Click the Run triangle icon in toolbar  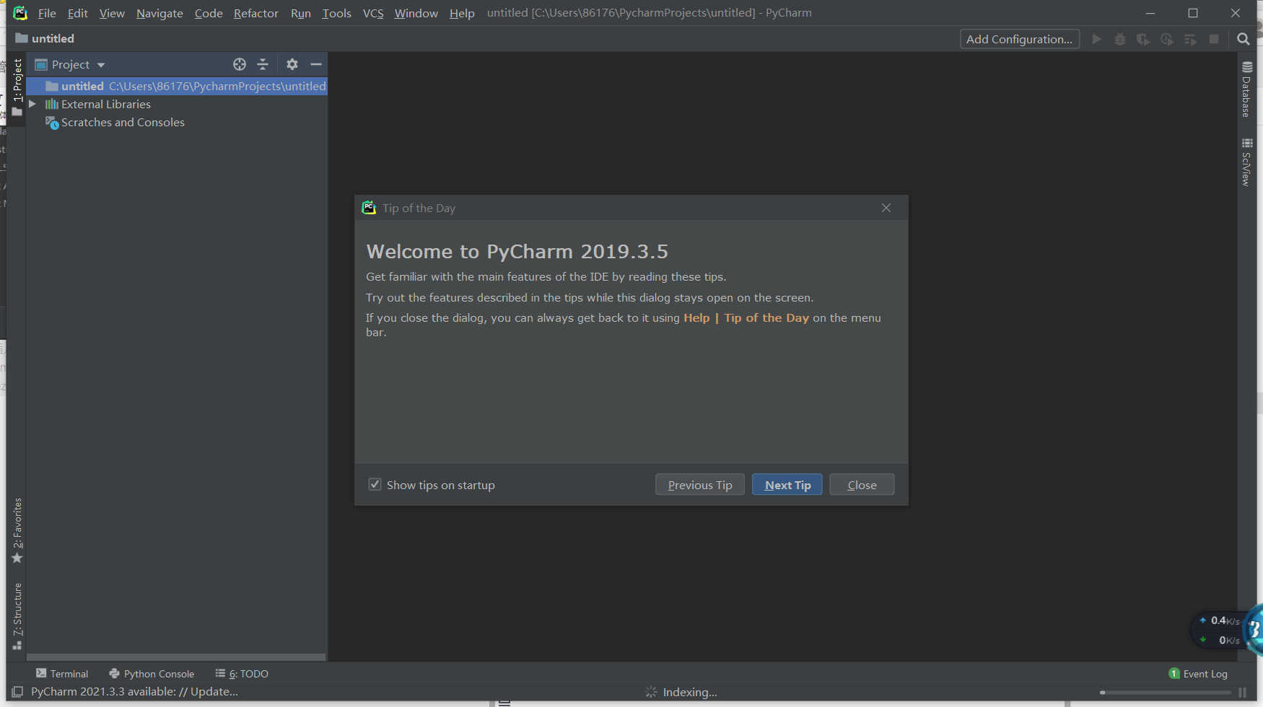(x=1096, y=39)
